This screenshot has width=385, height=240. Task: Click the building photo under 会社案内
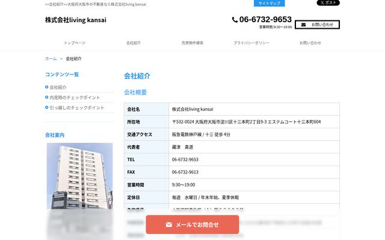(x=80, y=176)
